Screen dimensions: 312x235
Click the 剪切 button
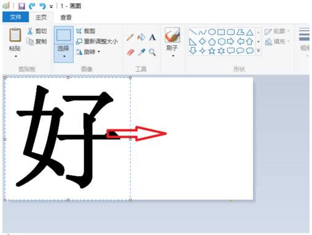coord(37,31)
